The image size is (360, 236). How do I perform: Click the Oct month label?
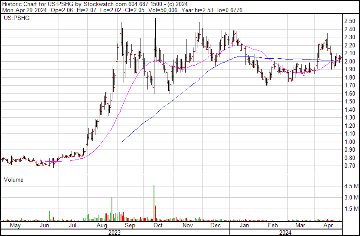click(x=158, y=226)
